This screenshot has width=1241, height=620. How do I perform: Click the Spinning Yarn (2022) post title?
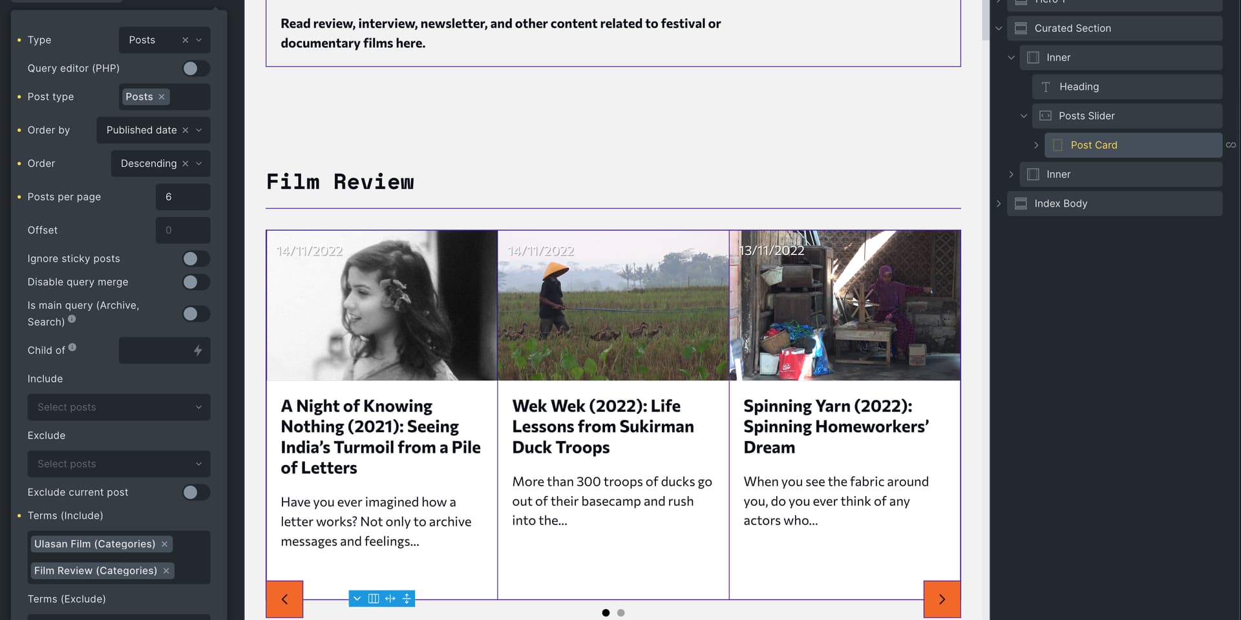click(x=836, y=426)
